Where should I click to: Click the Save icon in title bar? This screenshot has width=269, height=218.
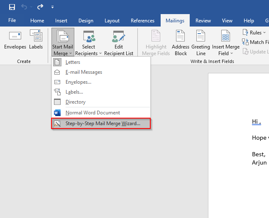tap(12, 7)
